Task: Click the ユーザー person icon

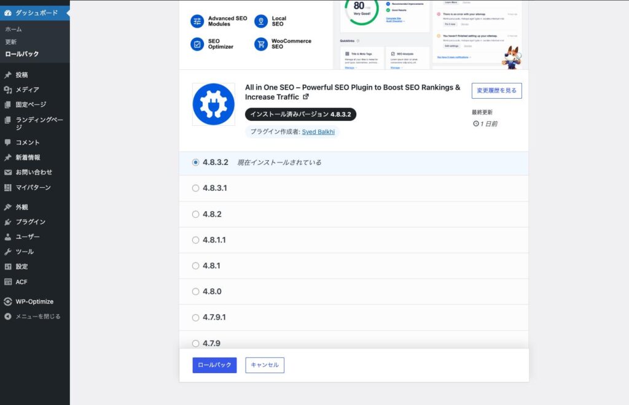Action: (7, 237)
